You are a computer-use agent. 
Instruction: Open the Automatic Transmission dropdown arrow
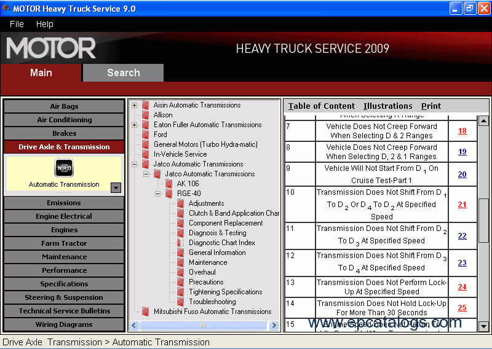click(116, 187)
